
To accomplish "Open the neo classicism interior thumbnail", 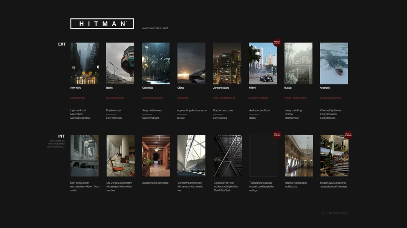I will 84,156.
